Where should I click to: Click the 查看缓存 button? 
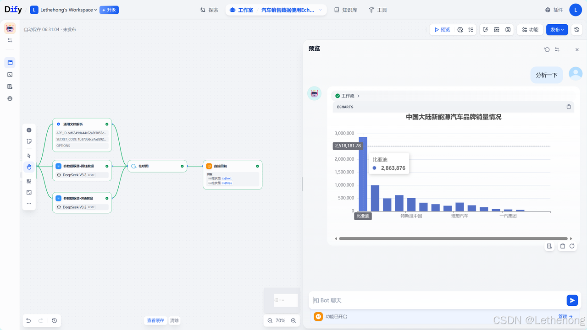pyautogui.click(x=155, y=320)
